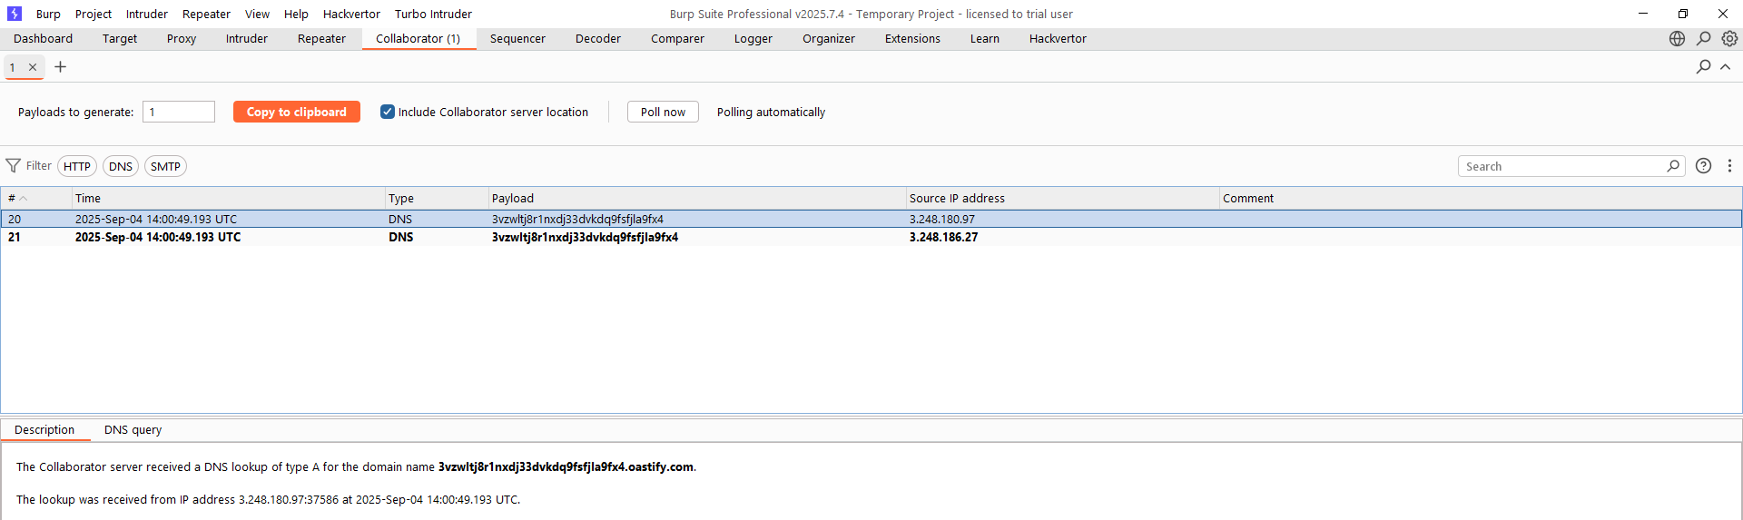The width and height of the screenshot is (1743, 520).
Task: Open the settings gear icon
Action: click(1729, 39)
